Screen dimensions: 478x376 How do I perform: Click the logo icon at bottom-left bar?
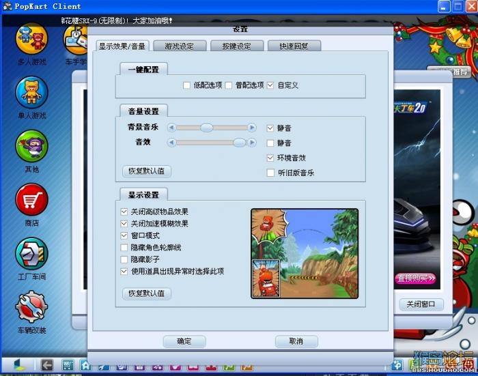click(x=20, y=364)
